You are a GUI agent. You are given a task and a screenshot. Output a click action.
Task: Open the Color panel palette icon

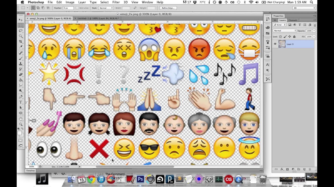[268, 28]
